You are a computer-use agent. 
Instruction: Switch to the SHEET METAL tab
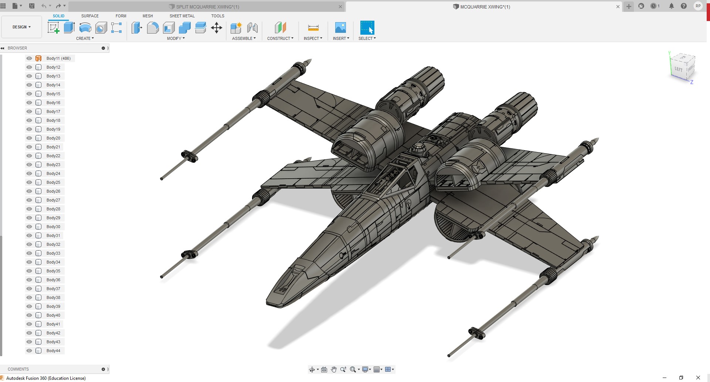coord(182,16)
